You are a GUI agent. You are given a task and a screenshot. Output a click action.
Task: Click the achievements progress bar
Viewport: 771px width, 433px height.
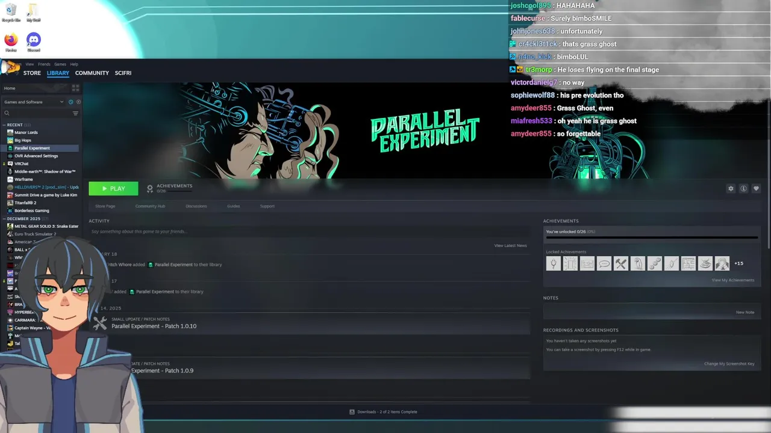(651, 238)
